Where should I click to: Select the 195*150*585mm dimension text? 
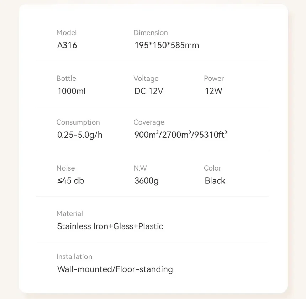[x=167, y=46]
